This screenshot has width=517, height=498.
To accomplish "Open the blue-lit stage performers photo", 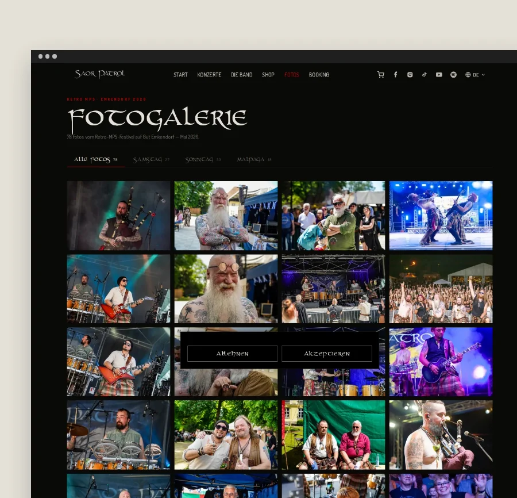I will point(441,216).
